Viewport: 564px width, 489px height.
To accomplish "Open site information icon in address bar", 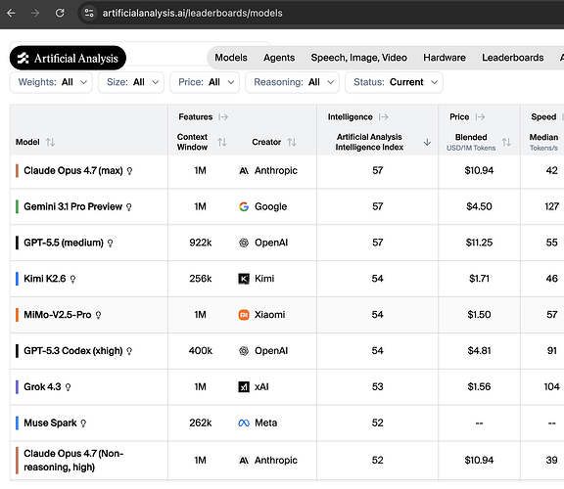I will pos(89,14).
